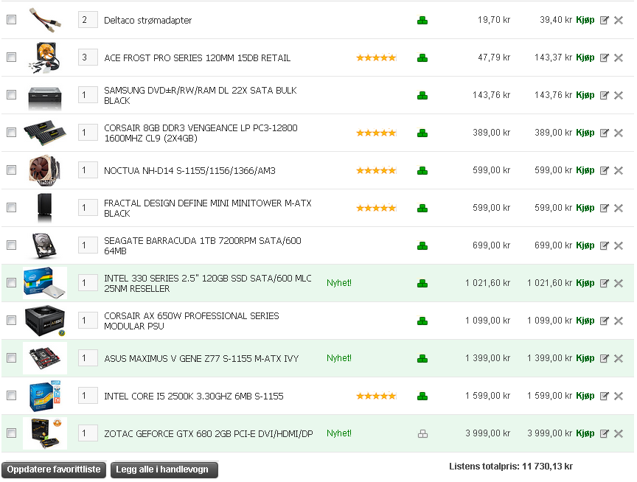
Task: Tick checkbox for ACE FROST PRO SERIES
Action: 11,57
